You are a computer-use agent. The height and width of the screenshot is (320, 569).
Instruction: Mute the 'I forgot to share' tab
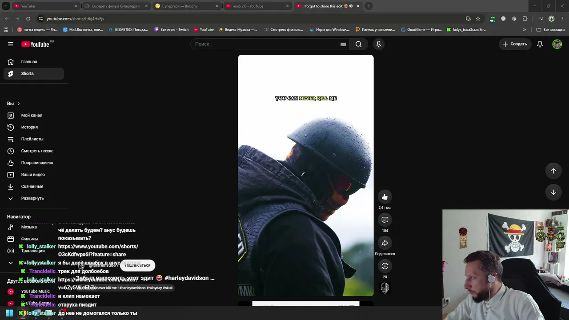(351, 6)
